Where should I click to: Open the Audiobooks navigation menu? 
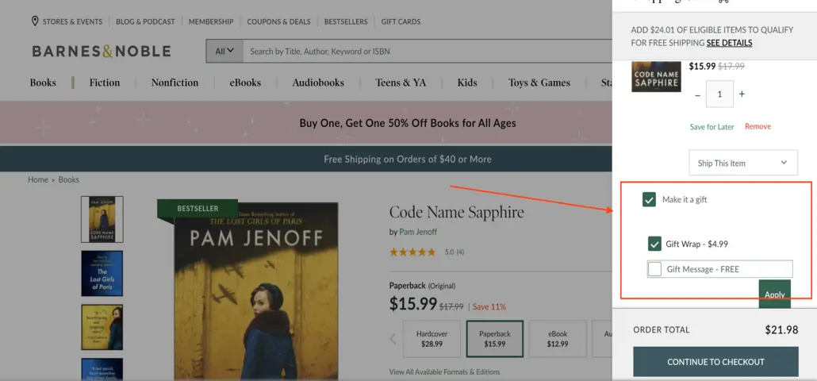[x=318, y=83]
